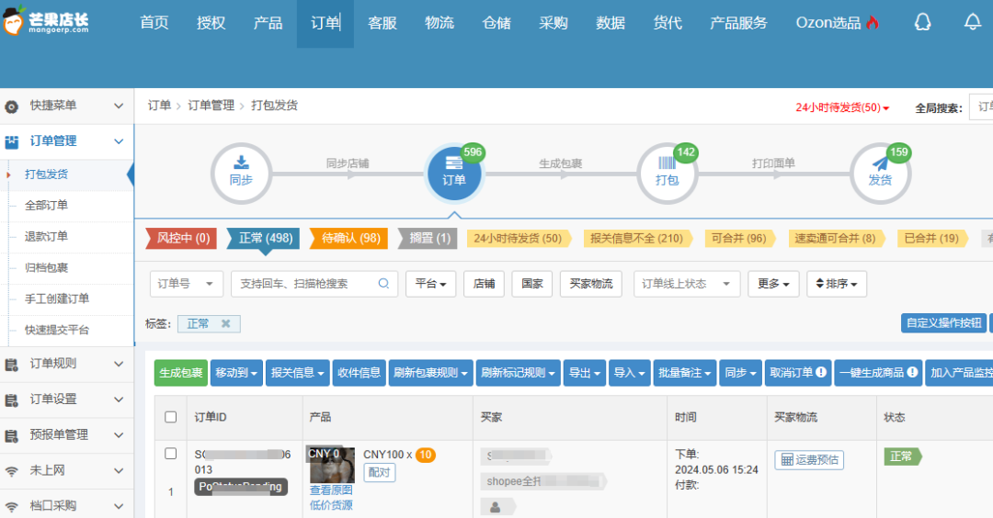This screenshot has width=993, height=518.
Task: Open the 订单号 search type dropdown
Action: [x=187, y=284]
